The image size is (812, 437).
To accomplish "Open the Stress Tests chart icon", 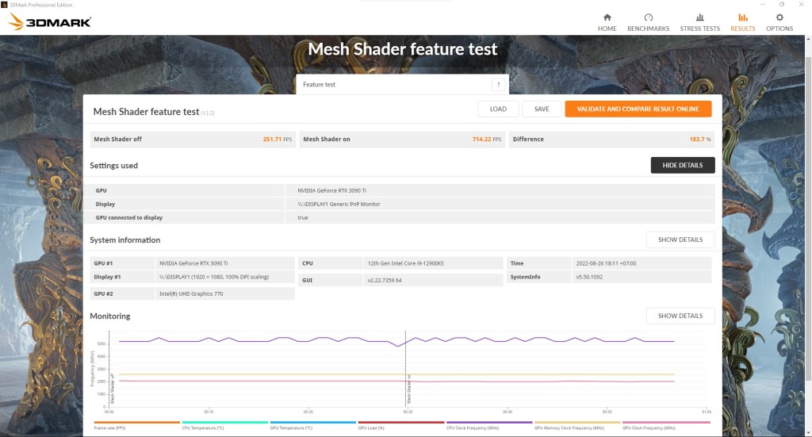I will 699,17.
